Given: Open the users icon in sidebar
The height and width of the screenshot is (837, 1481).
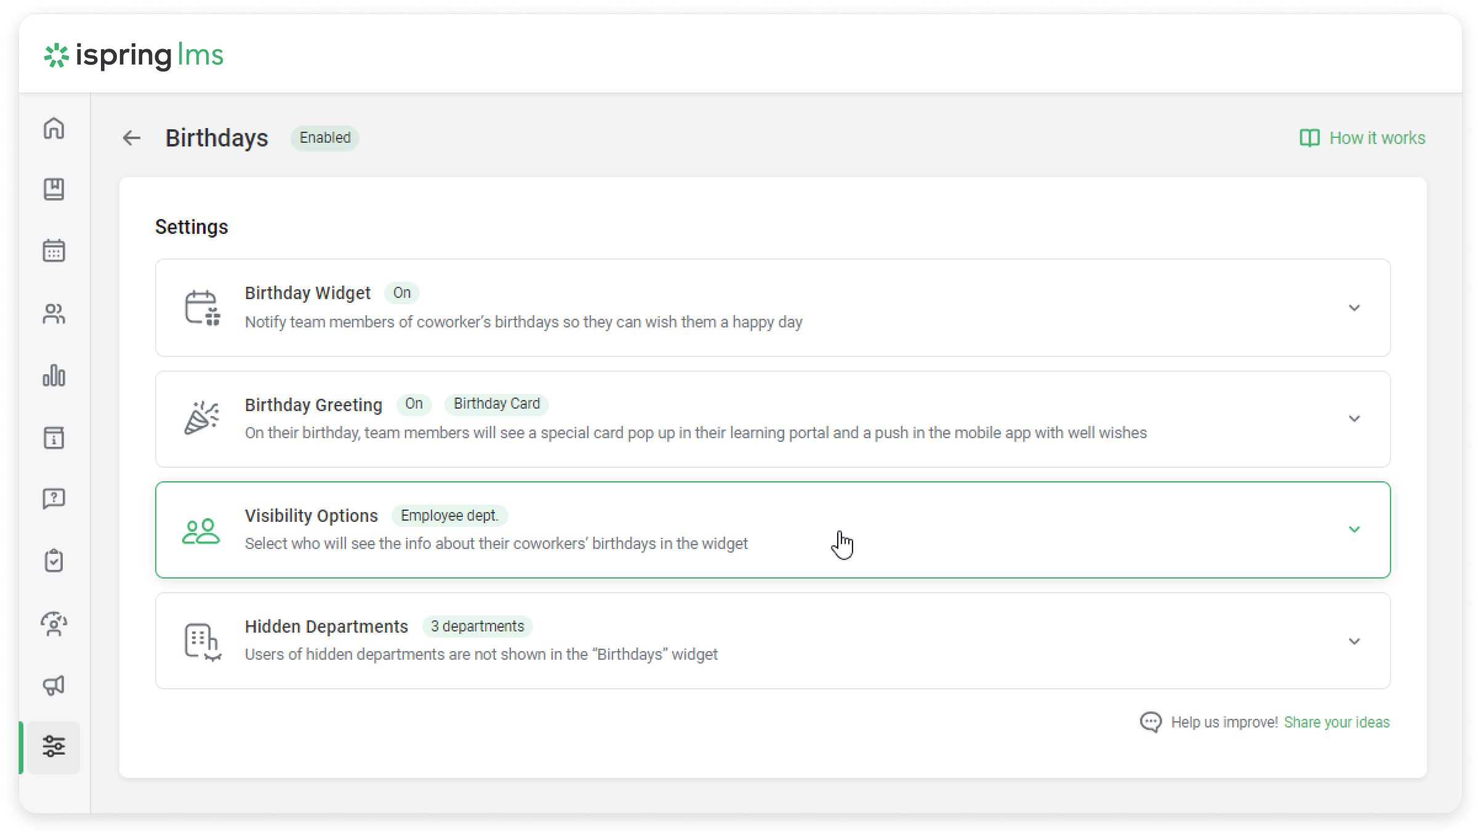Looking at the screenshot, I should coord(54,313).
